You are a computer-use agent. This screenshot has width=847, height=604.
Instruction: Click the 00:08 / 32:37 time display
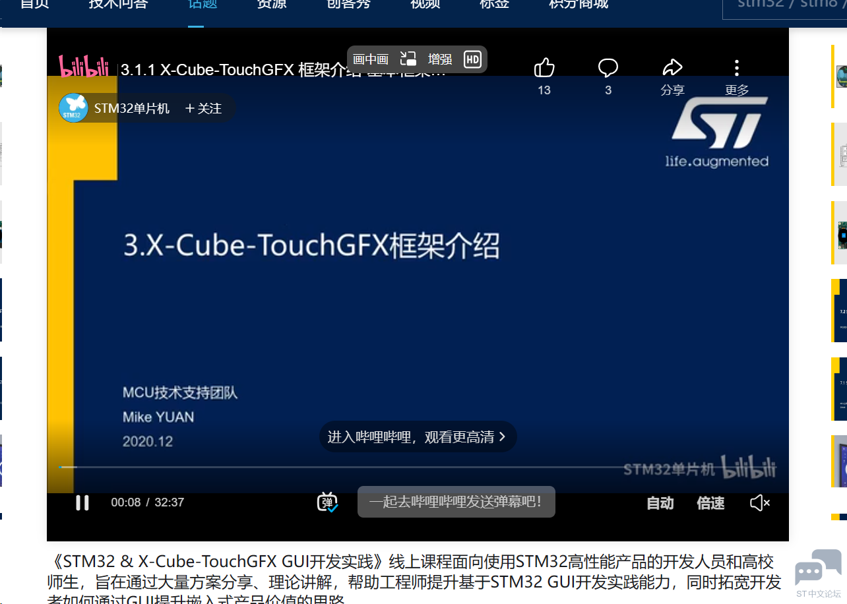(x=147, y=502)
